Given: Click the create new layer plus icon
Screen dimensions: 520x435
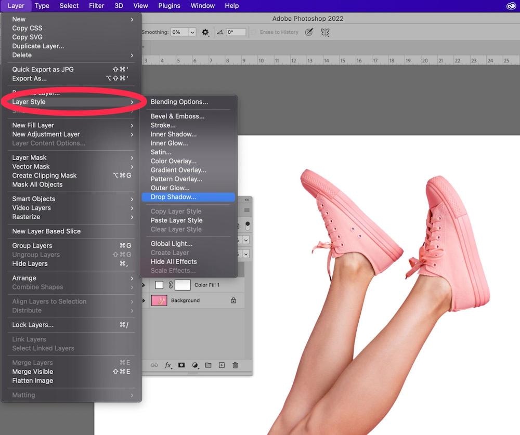Looking at the screenshot, I should 222,365.
